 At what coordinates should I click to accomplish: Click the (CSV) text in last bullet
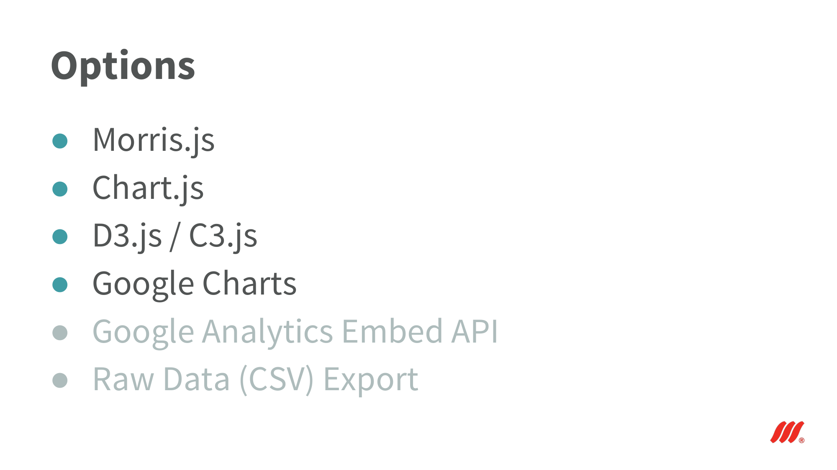(x=276, y=380)
